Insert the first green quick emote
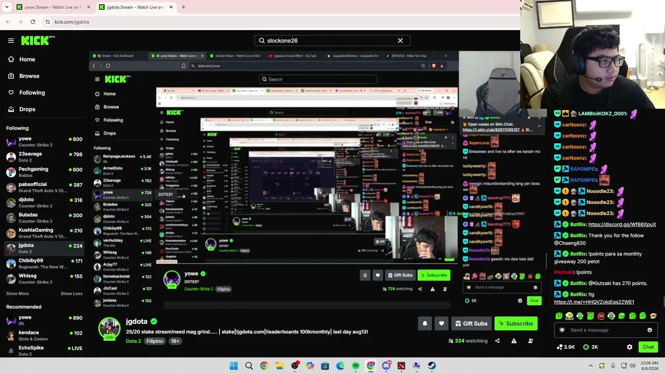The width and height of the screenshot is (665, 374). click(x=558, y=316)
